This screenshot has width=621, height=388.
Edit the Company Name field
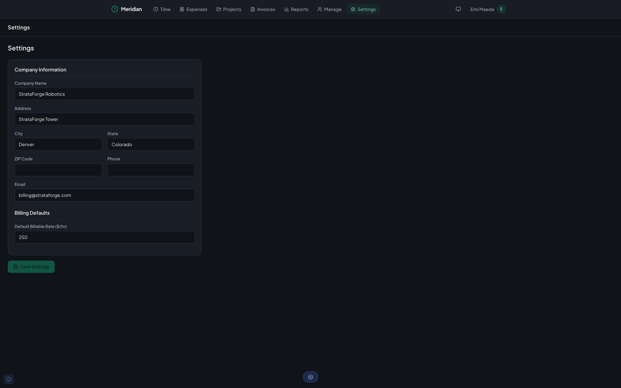pos(105,94)
